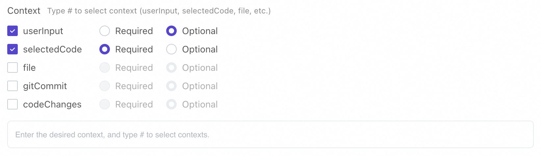Click the selectedCode label text
The height and width of the screenshot is (156, 541).
click(x=52, y=49)
